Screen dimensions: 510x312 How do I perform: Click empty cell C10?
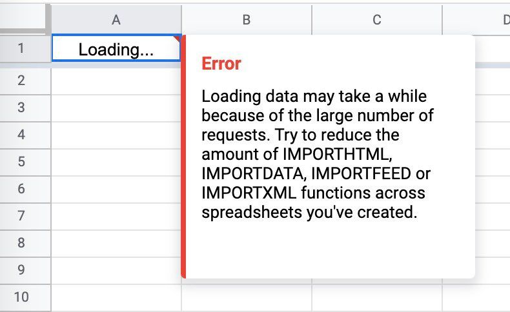point(376,297)
